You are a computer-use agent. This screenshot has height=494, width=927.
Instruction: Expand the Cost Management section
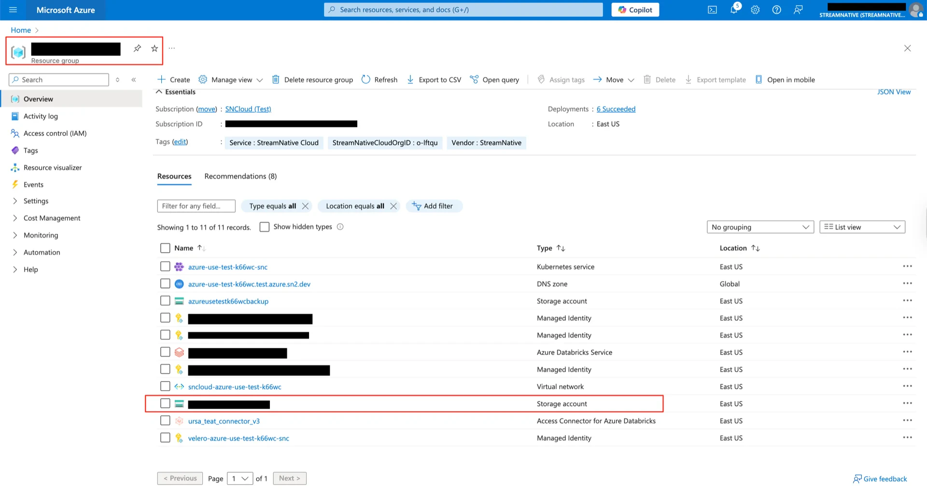click(52, 218)
